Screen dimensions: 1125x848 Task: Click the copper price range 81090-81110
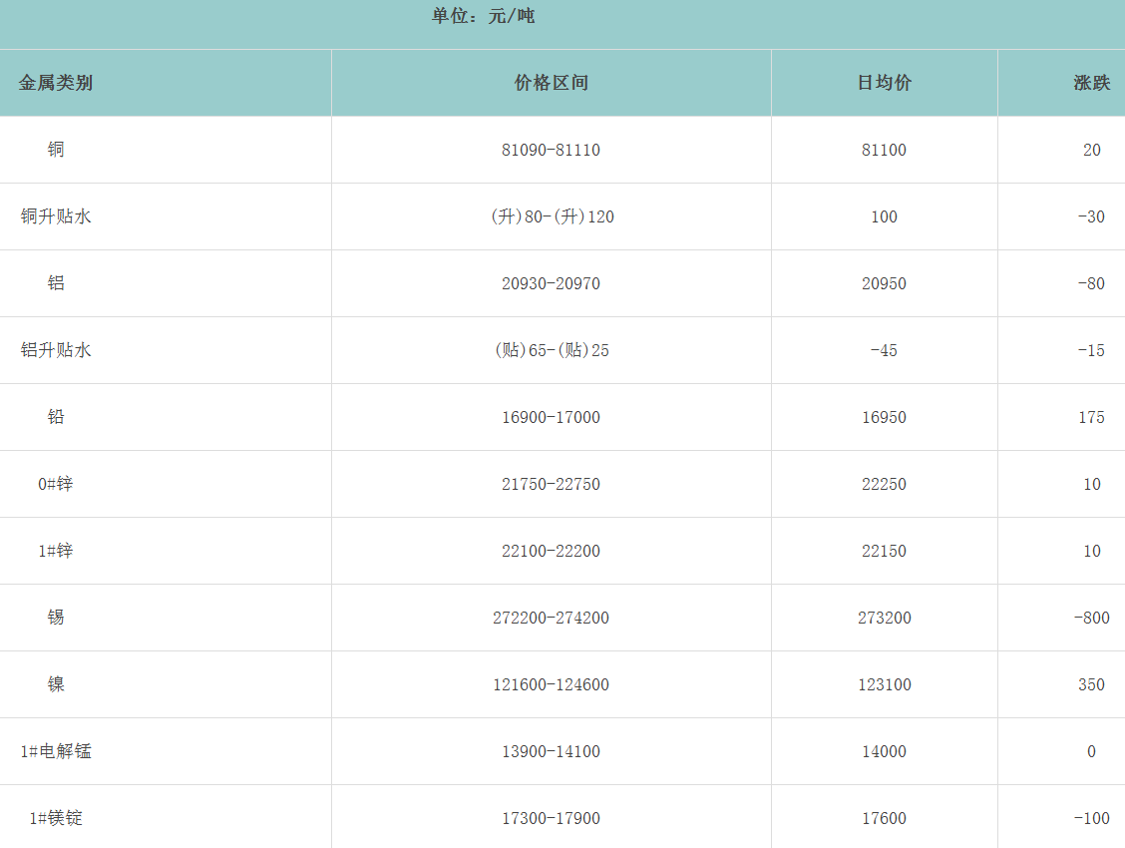tap(551, 150)
